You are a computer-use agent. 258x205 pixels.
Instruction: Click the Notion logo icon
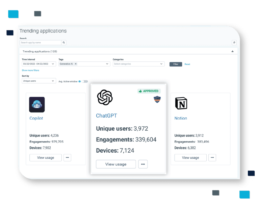[181, 103]
